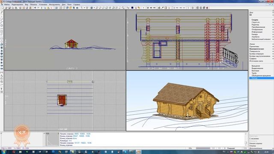Image resolution: width=274 pixels, height=154 pixels.
Task: Click the Save (floppy disk) toolbar icon
Action: click(x=9, y=8)
